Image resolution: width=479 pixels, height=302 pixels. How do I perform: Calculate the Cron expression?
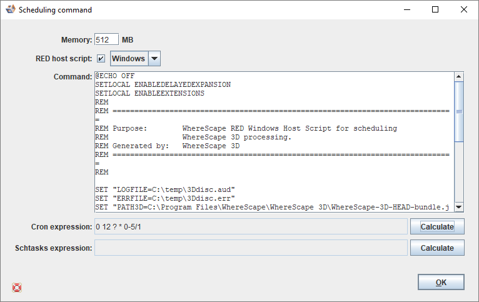[x=437, y=226]
